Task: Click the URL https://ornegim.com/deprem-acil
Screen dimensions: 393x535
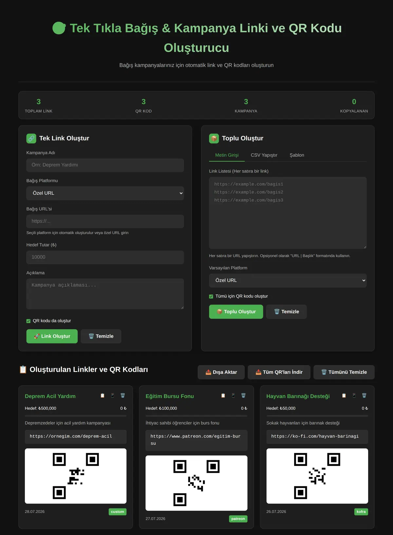Action: (x=71, y=436)
